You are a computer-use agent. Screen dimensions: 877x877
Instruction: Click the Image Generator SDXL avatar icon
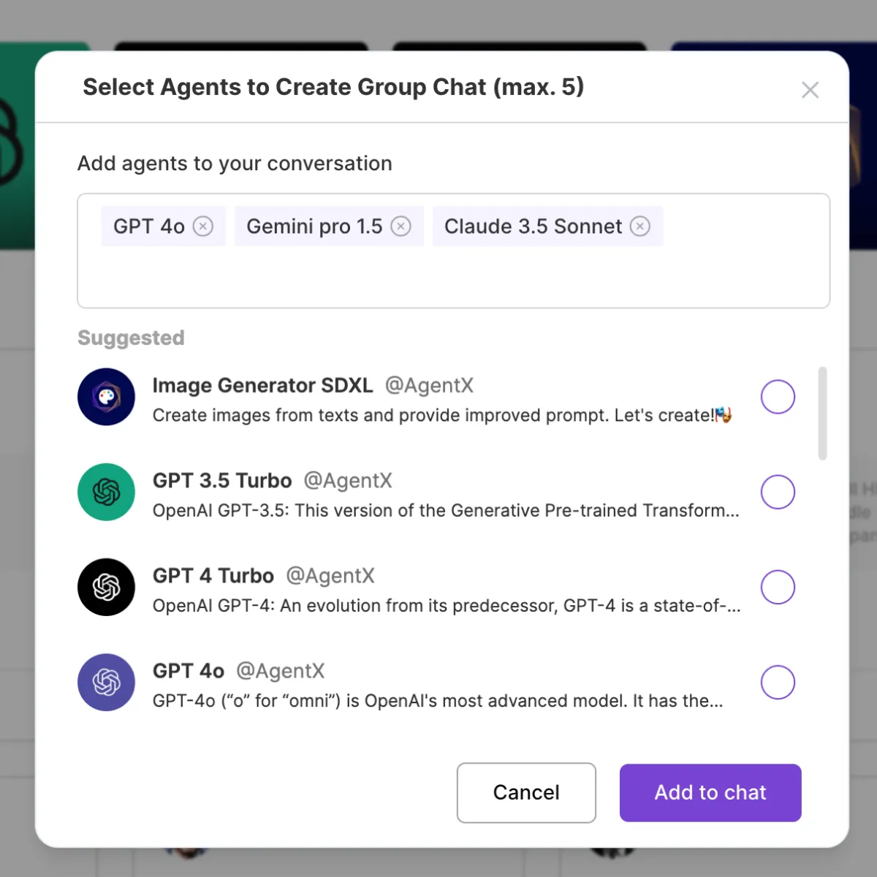[x=107, y=397]
